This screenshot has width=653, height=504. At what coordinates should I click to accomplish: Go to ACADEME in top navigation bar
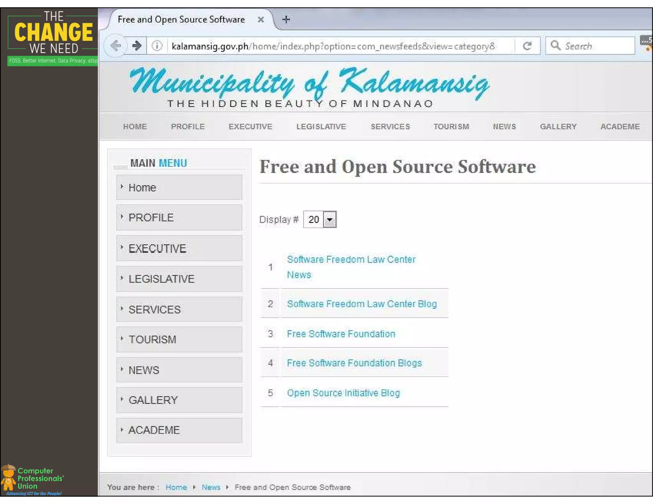pyautogui.click(x=620, y=127)
